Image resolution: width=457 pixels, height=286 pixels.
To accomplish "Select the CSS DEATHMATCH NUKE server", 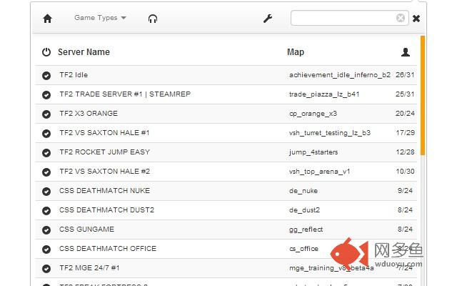I will (x=104, y=191).
